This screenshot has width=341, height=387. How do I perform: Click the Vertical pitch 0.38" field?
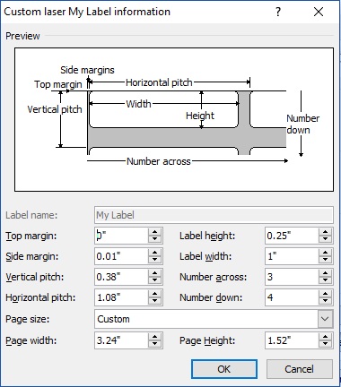point(121,277)
